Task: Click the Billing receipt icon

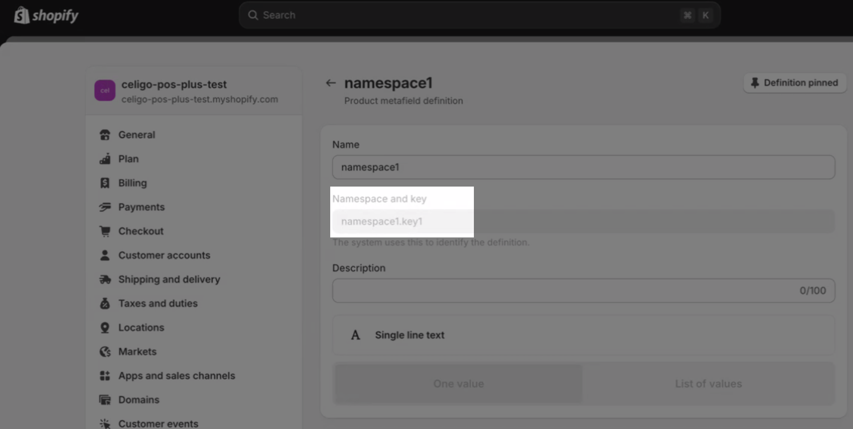Action: click(105, 183)
